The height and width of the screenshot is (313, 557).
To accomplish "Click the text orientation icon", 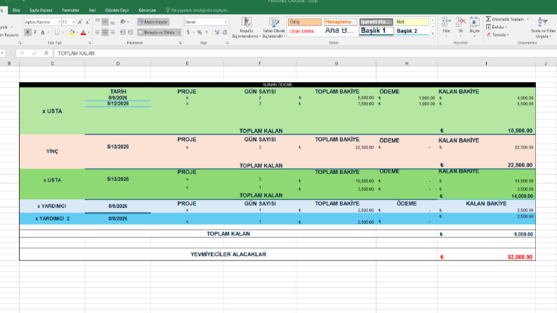I will 123,22.
